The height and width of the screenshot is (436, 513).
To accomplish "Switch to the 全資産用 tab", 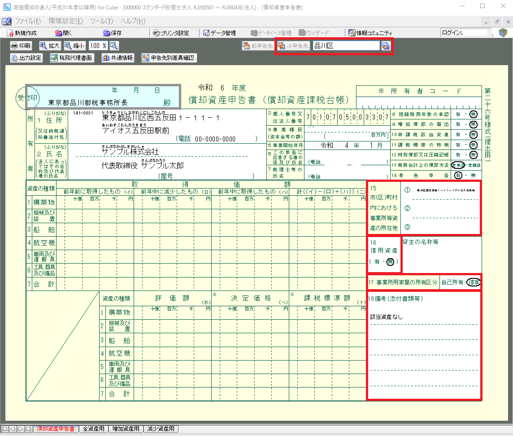I will click(93, 429).
